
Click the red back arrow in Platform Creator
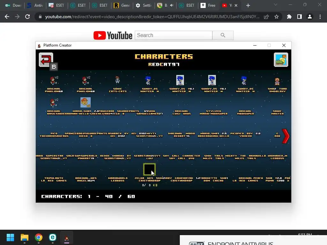click(x=46, y=60)
